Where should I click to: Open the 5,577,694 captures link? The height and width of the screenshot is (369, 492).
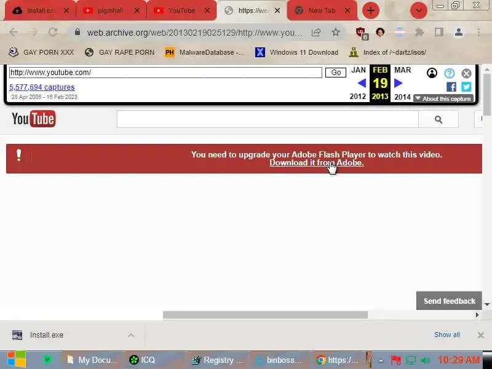point(42,87)
